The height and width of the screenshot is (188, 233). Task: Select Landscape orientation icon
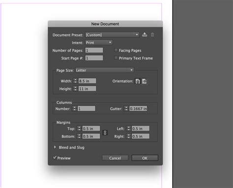[145, 81]
